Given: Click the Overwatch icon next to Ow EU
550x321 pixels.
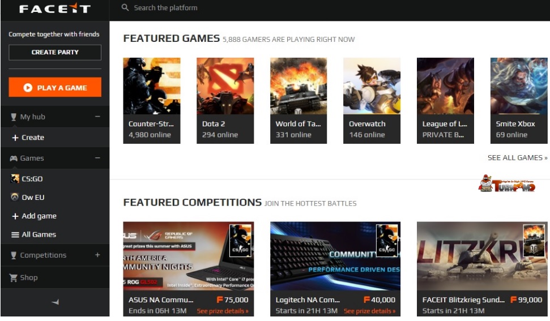Looking at the screenshot, I should click(15, 197).
